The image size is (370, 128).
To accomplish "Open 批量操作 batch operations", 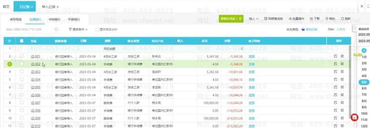I will (x=296, y=19).
